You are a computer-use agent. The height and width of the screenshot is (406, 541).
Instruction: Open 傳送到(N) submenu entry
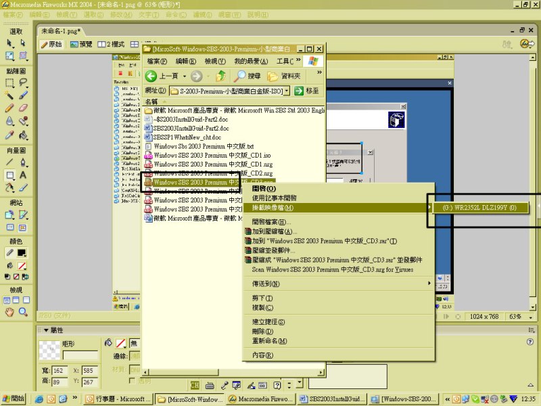(x=339, y=284)
